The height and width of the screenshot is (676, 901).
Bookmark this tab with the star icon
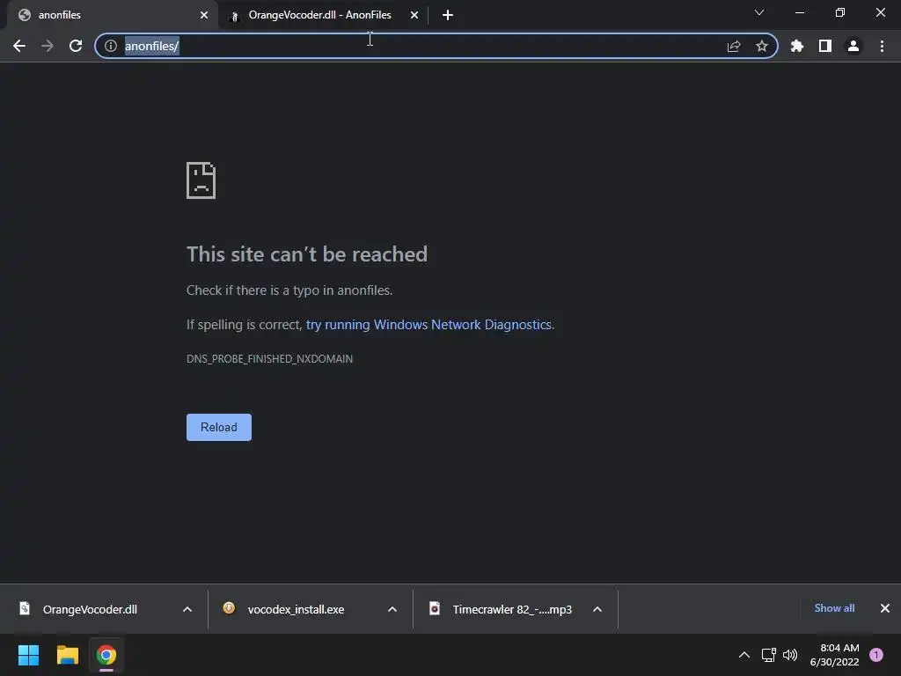pyautogui.click(x=762, y=46)
